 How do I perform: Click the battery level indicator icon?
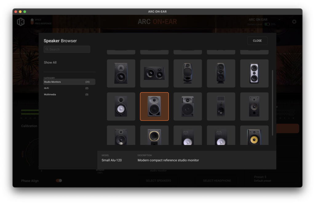tap(267, 24)
